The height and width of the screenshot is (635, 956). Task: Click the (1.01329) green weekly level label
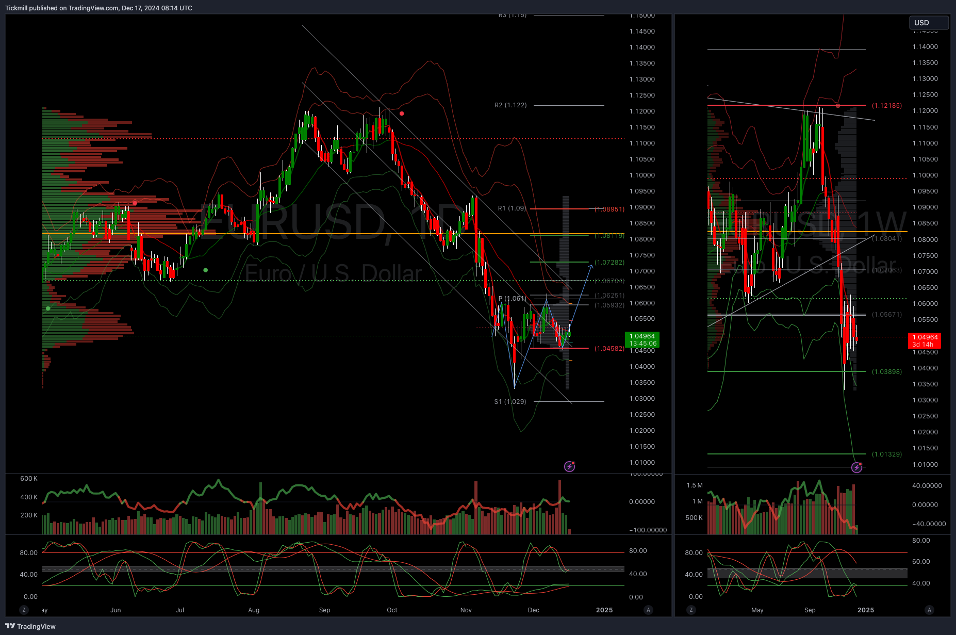(887, 454)
